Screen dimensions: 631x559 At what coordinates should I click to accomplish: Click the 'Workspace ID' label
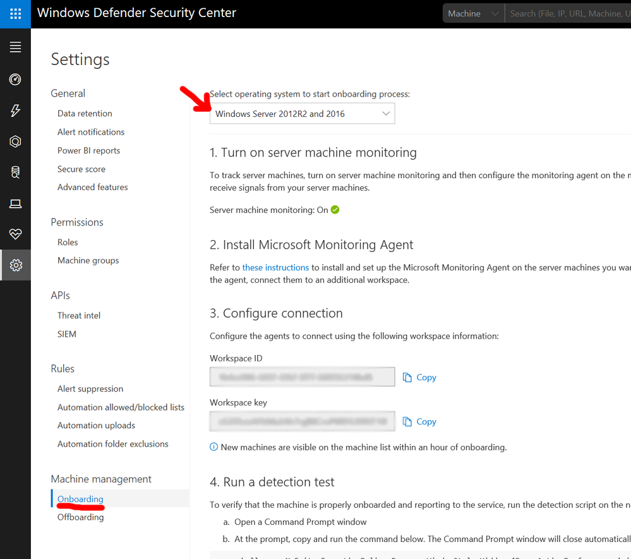(x=236, y=358)
